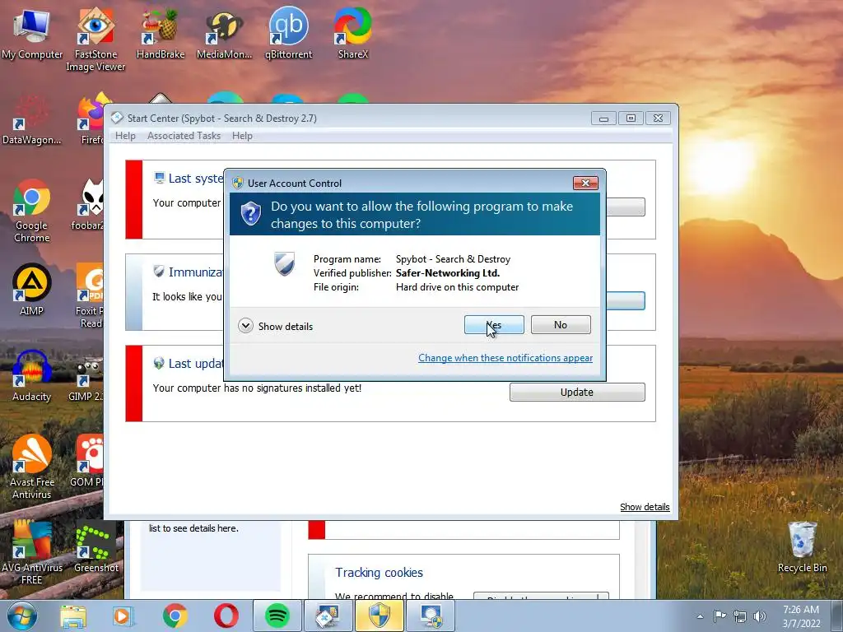
Task: Open foobar2000 desktop shortcut
Action: point(89,205)
